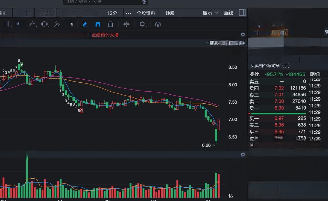Click the 委比 -95.71% value
Image resolution: width=328 pixels, height=201 pixels.
(x=274, y=74)
